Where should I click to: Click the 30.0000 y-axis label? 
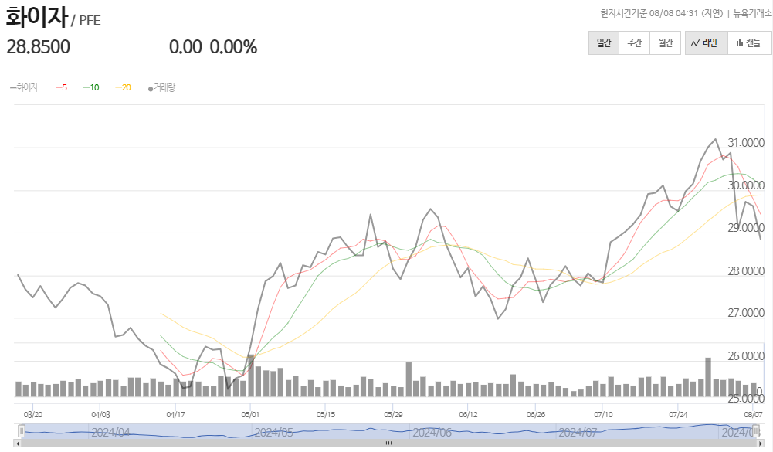746,185
